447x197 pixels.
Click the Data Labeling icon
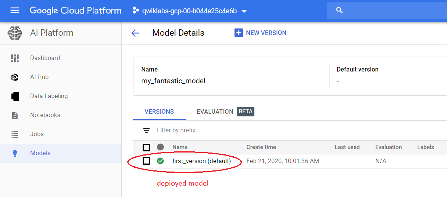click(x=15, y=96)
